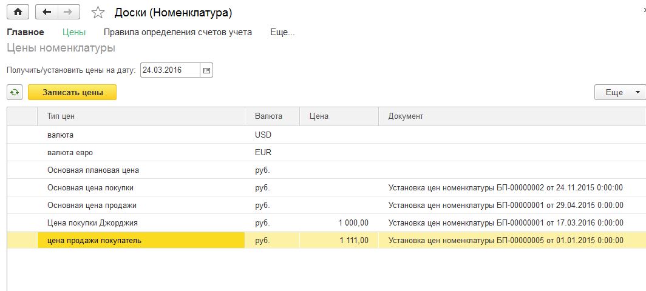
Task: Open document БП-00000002 от 24.11.2015
Action: pyautogui.click(x=505, y=187)
